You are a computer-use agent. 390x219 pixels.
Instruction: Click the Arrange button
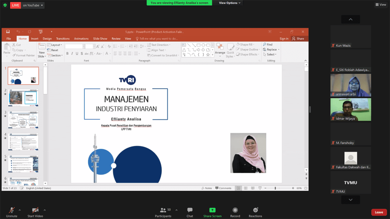pos(220,49)
